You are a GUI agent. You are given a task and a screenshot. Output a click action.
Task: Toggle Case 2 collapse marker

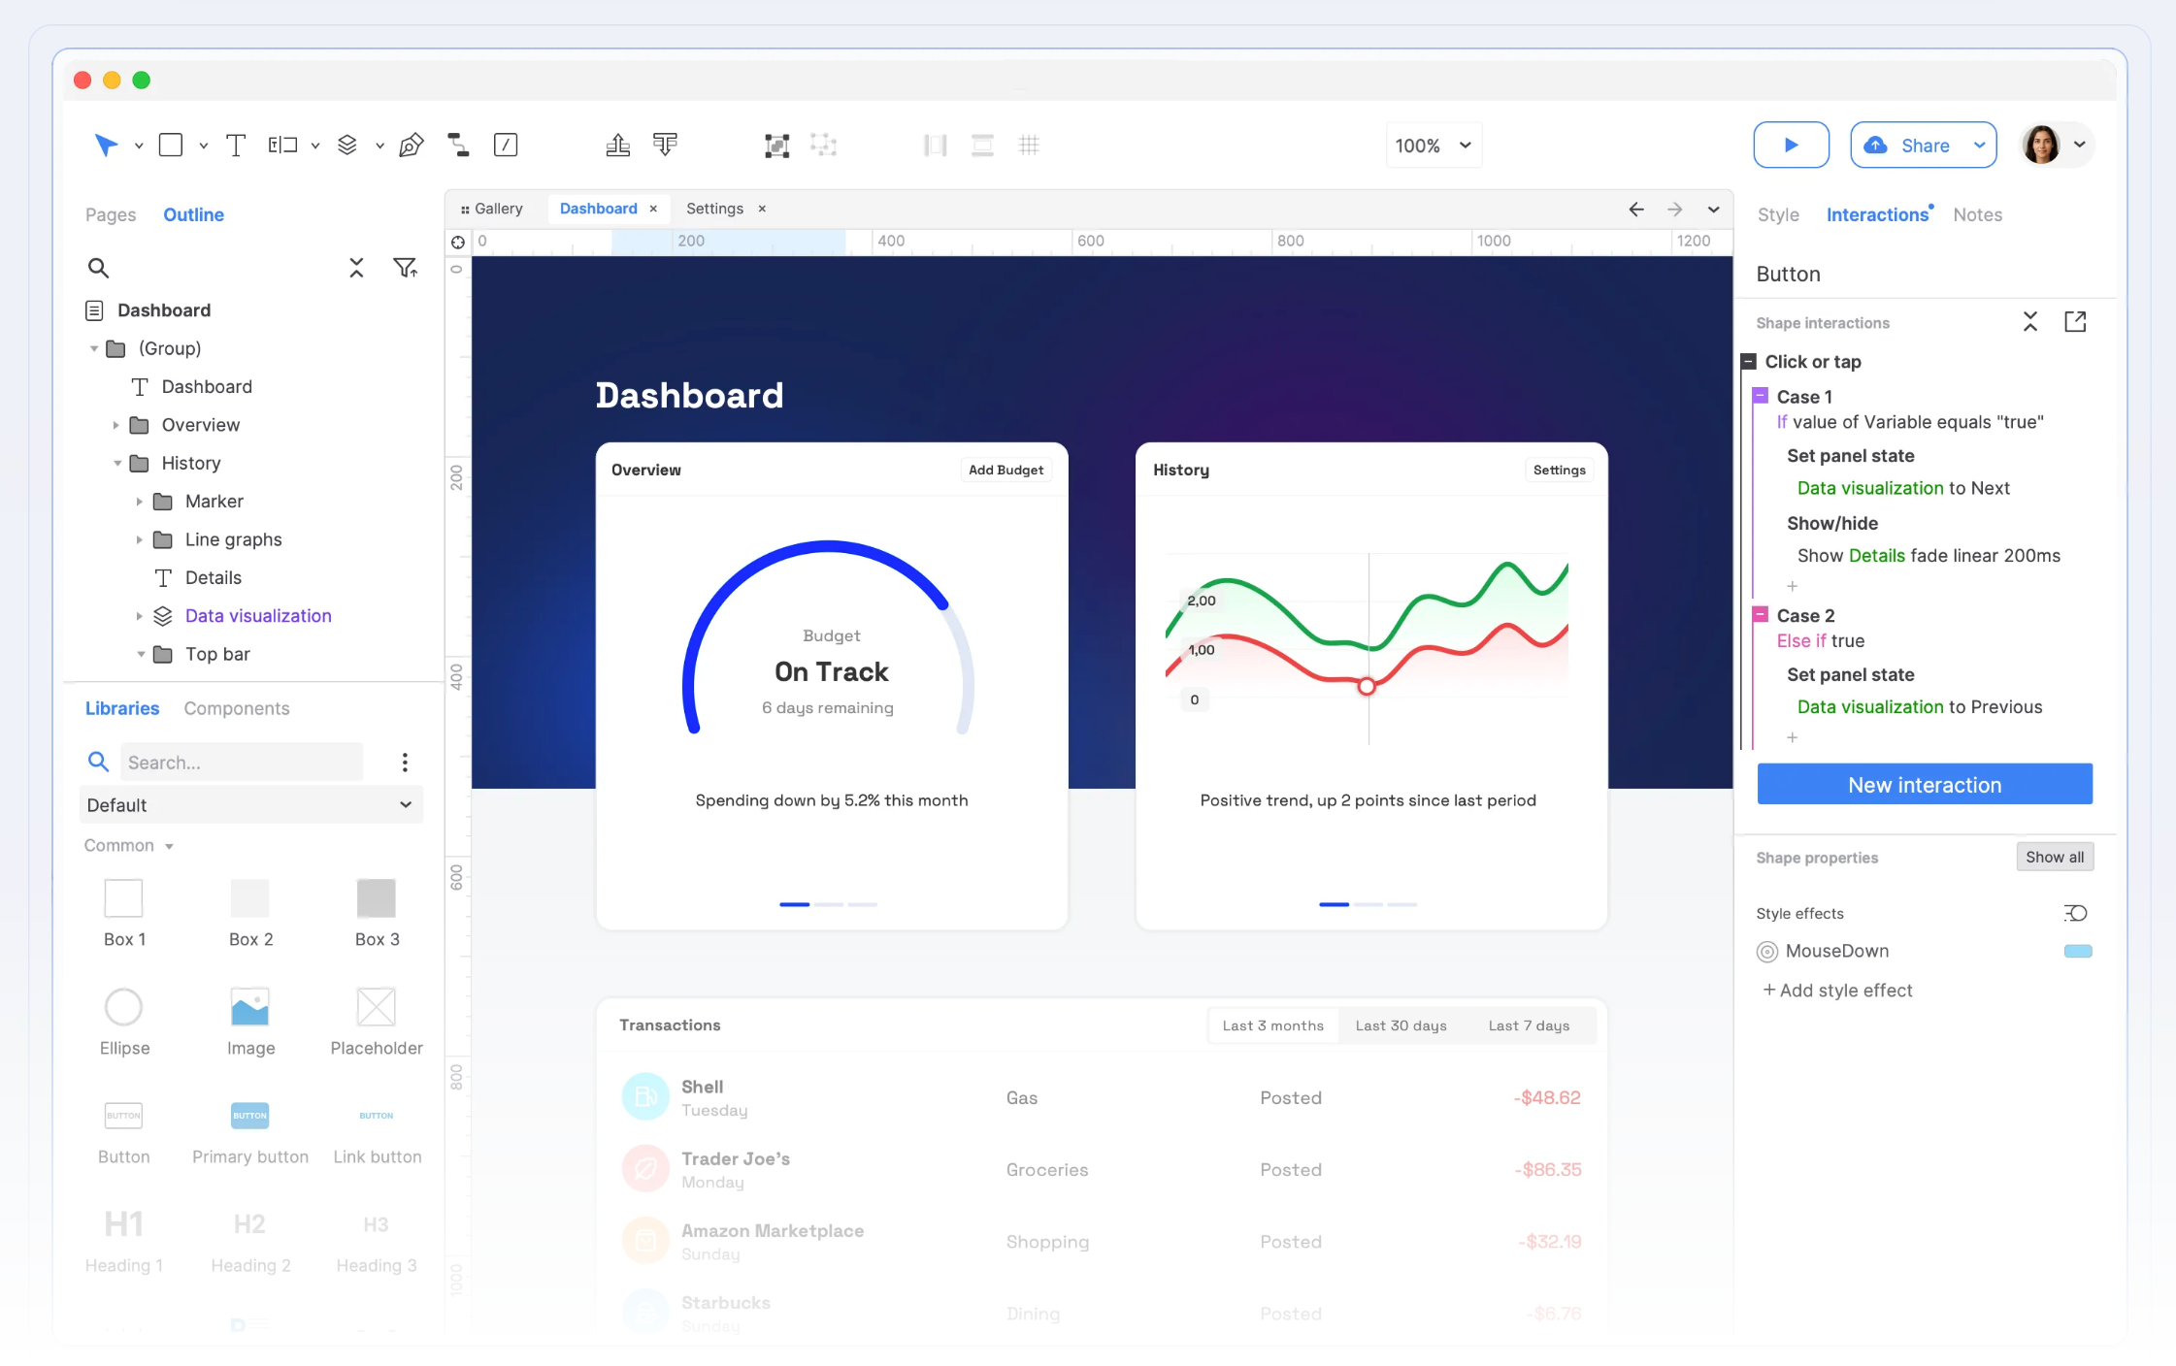coord(1761,615)
